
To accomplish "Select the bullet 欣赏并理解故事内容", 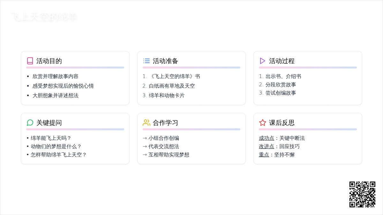I will (x=56, y=76).
